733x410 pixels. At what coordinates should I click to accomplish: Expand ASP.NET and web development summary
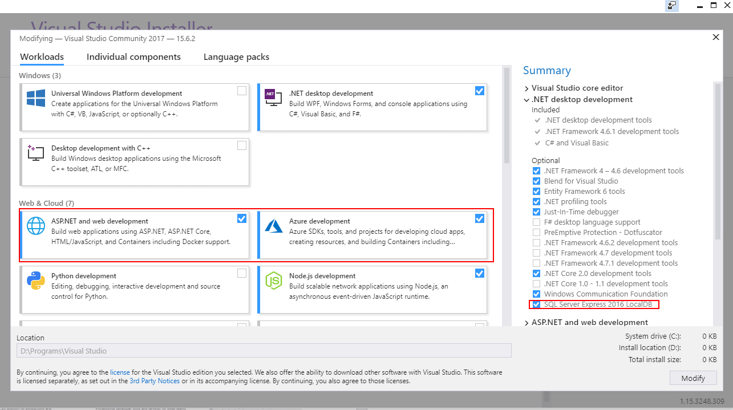pyautogui.click(x=527, y=323)
